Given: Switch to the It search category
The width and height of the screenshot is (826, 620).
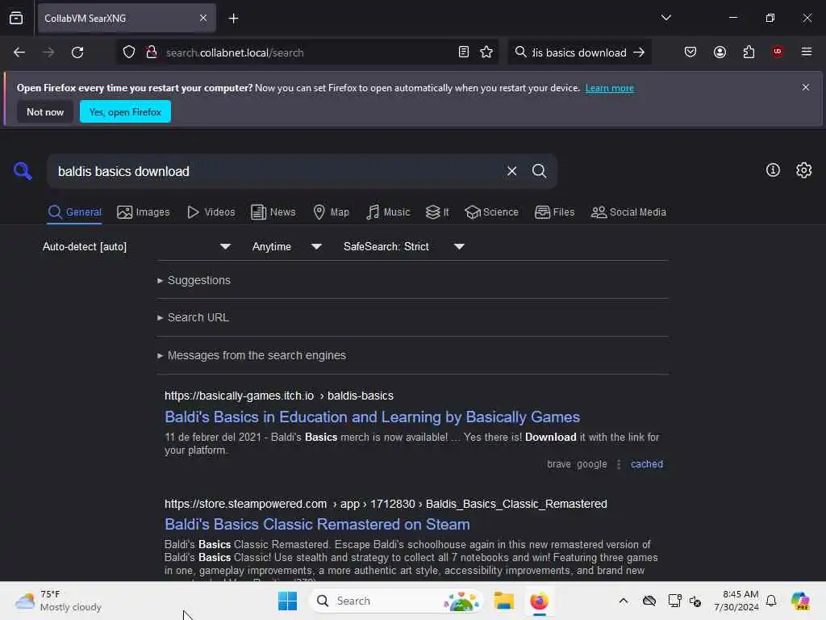Looking at the screenshot, I should (437, 212).
